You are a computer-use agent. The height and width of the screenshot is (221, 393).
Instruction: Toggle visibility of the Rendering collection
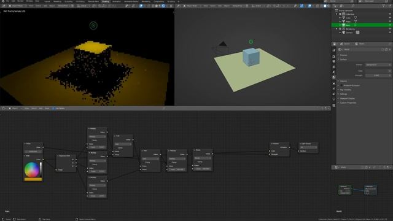click(x=390, y=29)
